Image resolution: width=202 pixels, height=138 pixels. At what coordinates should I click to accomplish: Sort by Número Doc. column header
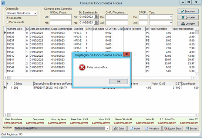[x=16, y=29]
